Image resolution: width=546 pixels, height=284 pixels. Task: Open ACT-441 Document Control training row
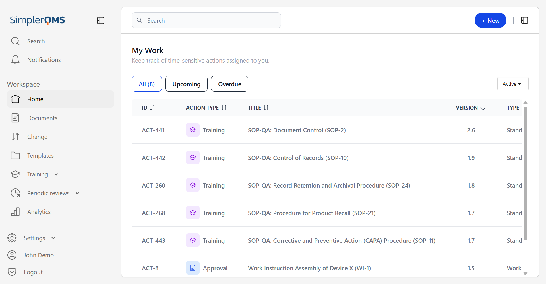click(297, 130)
